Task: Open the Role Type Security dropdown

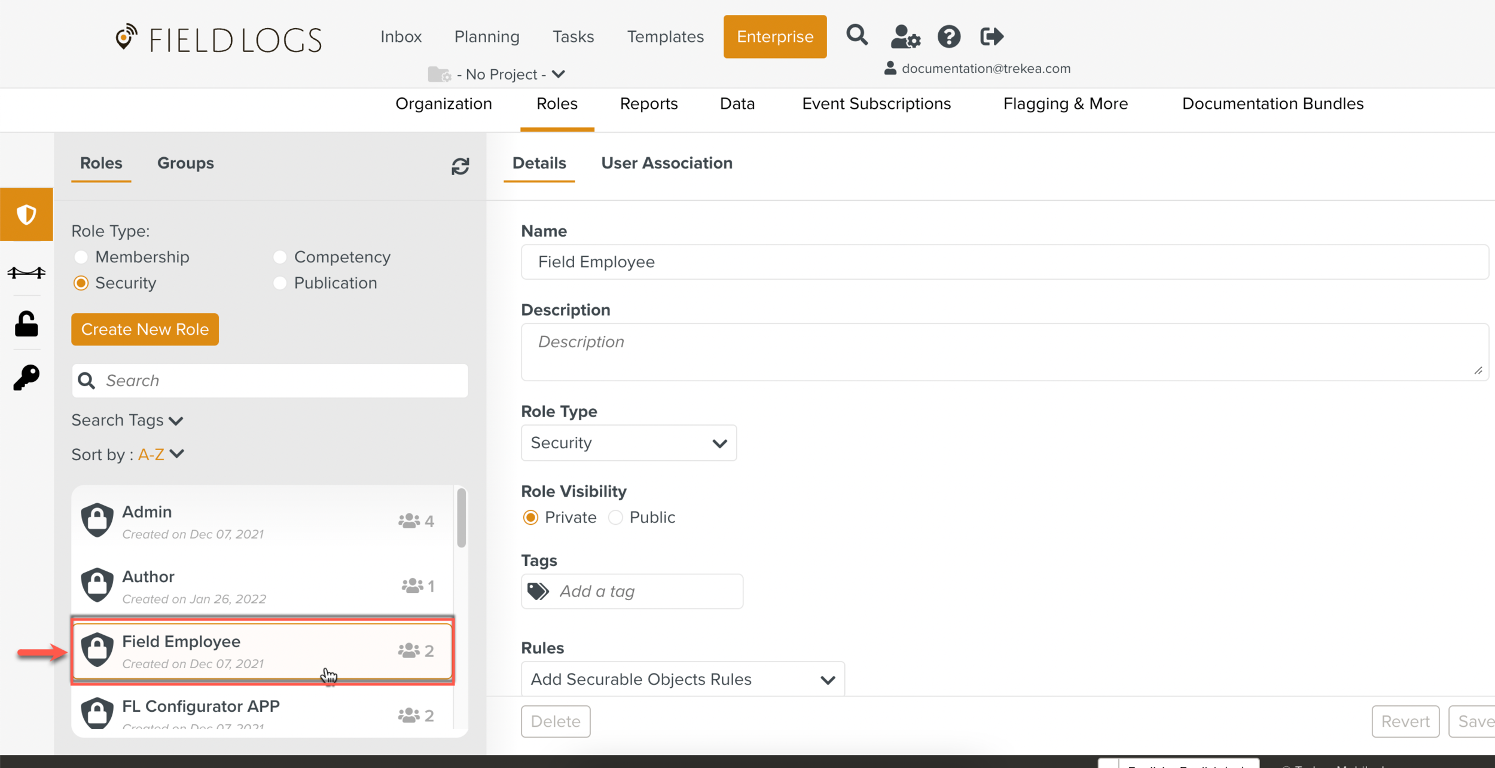Action: coord(628,443)
